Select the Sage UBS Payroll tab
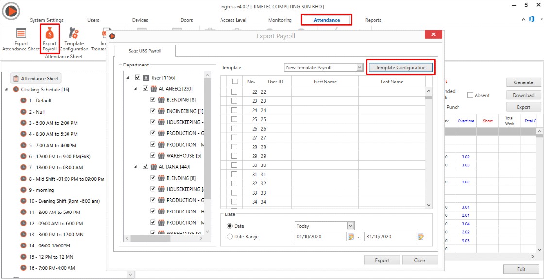This screenshot has width=544, height=279. [145, 51]
